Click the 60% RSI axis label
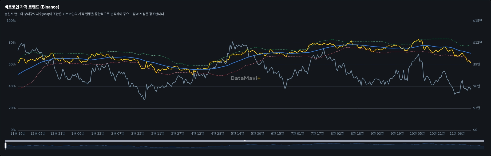 [12, 64]
